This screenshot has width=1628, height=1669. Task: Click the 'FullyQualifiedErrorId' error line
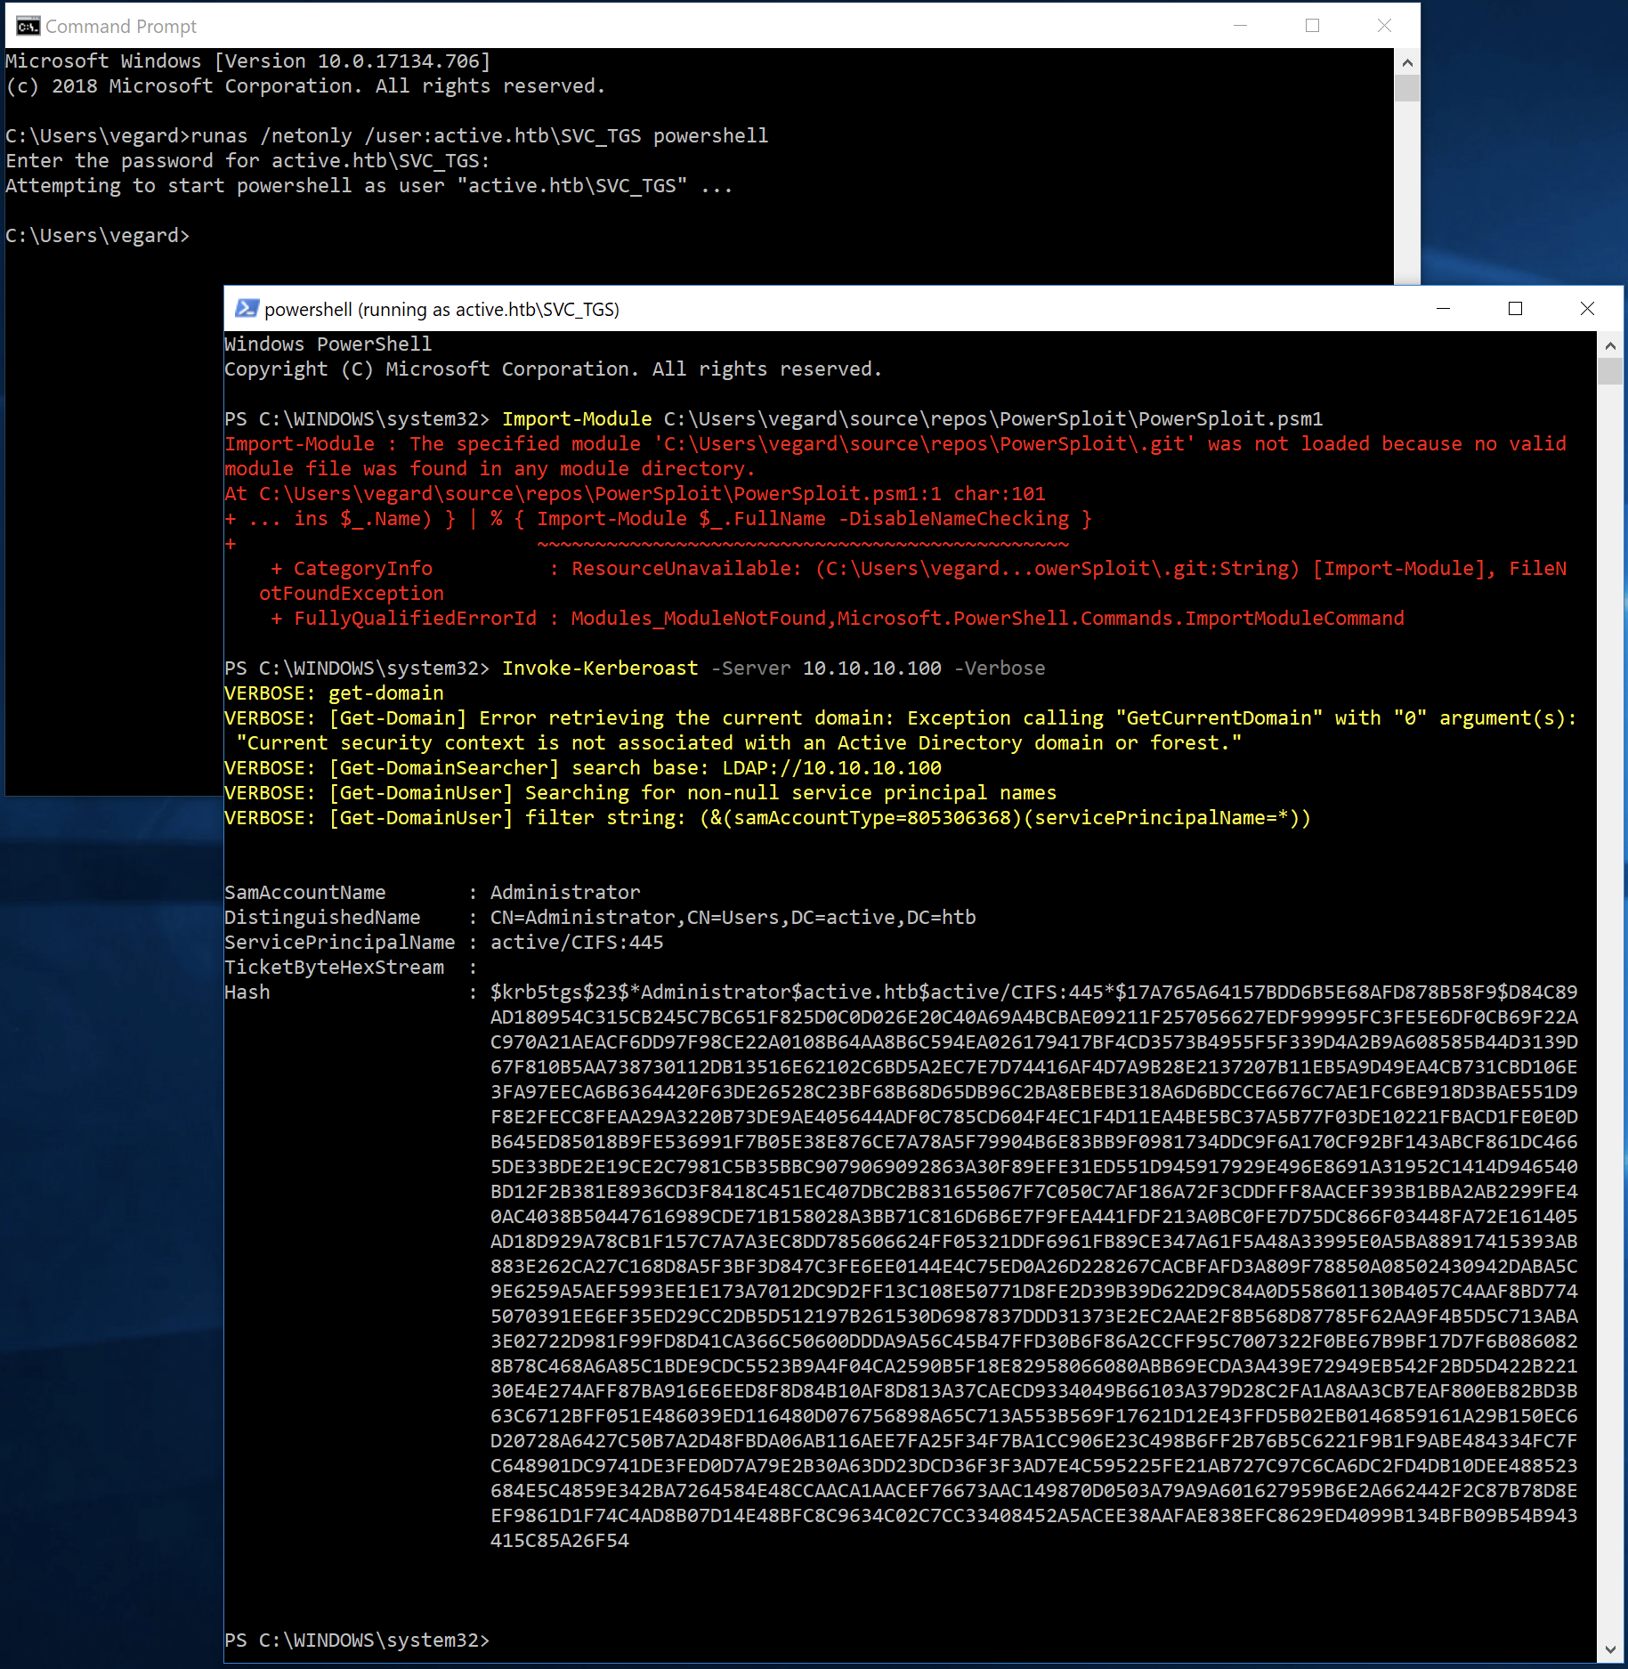(837, 619)
